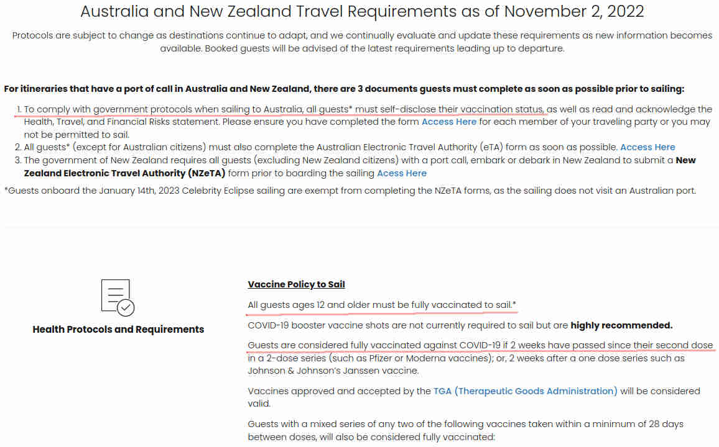
Task: Click the Protocols are subject to change paragraph
Action: coord(362,42)
